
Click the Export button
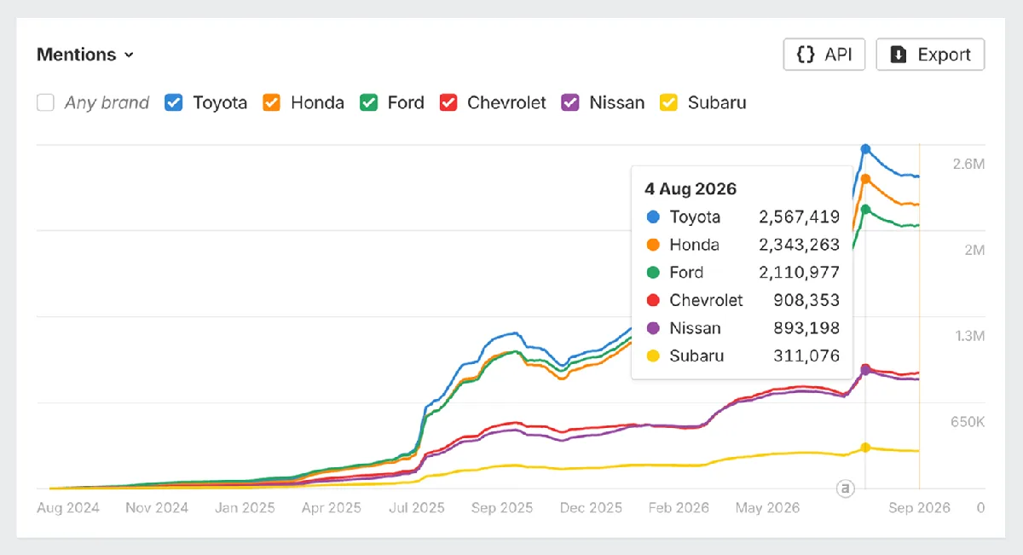[x=930, y=55]
